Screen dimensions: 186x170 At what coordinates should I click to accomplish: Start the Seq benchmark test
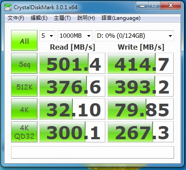click(24, 63)
